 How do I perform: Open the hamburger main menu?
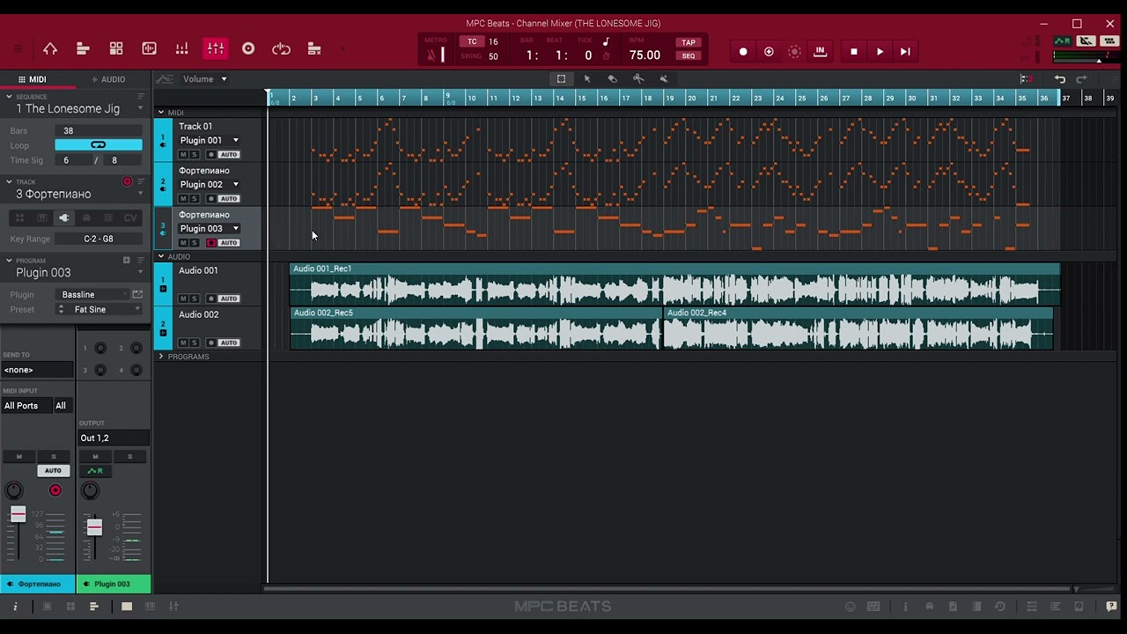[x=18, y=49]
